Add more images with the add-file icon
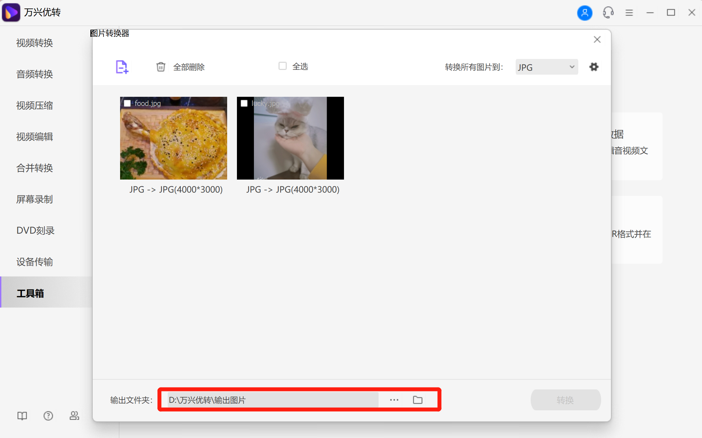This screenshot has width=702, height=438. (x=122, y=67)
